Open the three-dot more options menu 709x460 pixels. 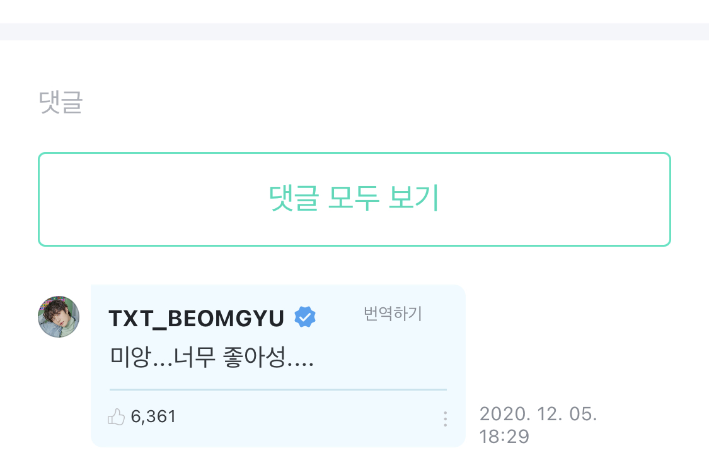[x=446, y=419]
